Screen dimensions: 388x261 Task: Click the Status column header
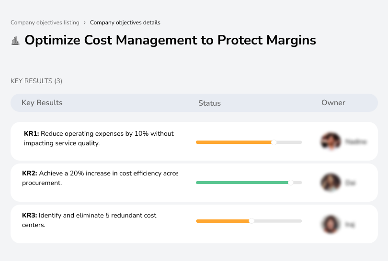click(209, 103)
